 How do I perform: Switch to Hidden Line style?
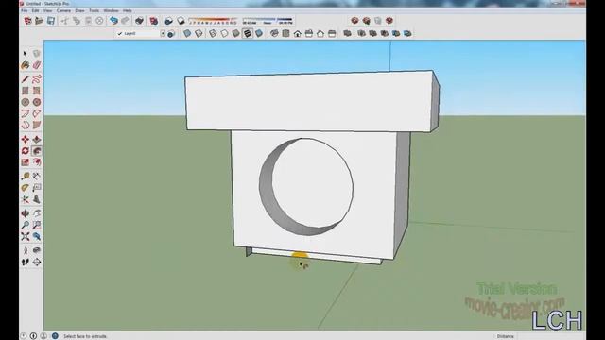point(225,34)
